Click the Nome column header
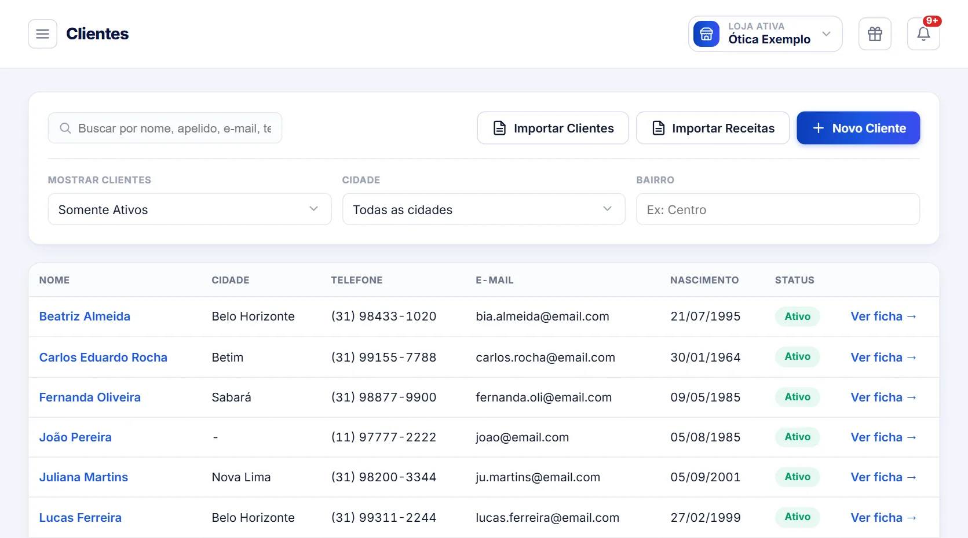Screen dimensions: 968x538 [x=54, y=280]
